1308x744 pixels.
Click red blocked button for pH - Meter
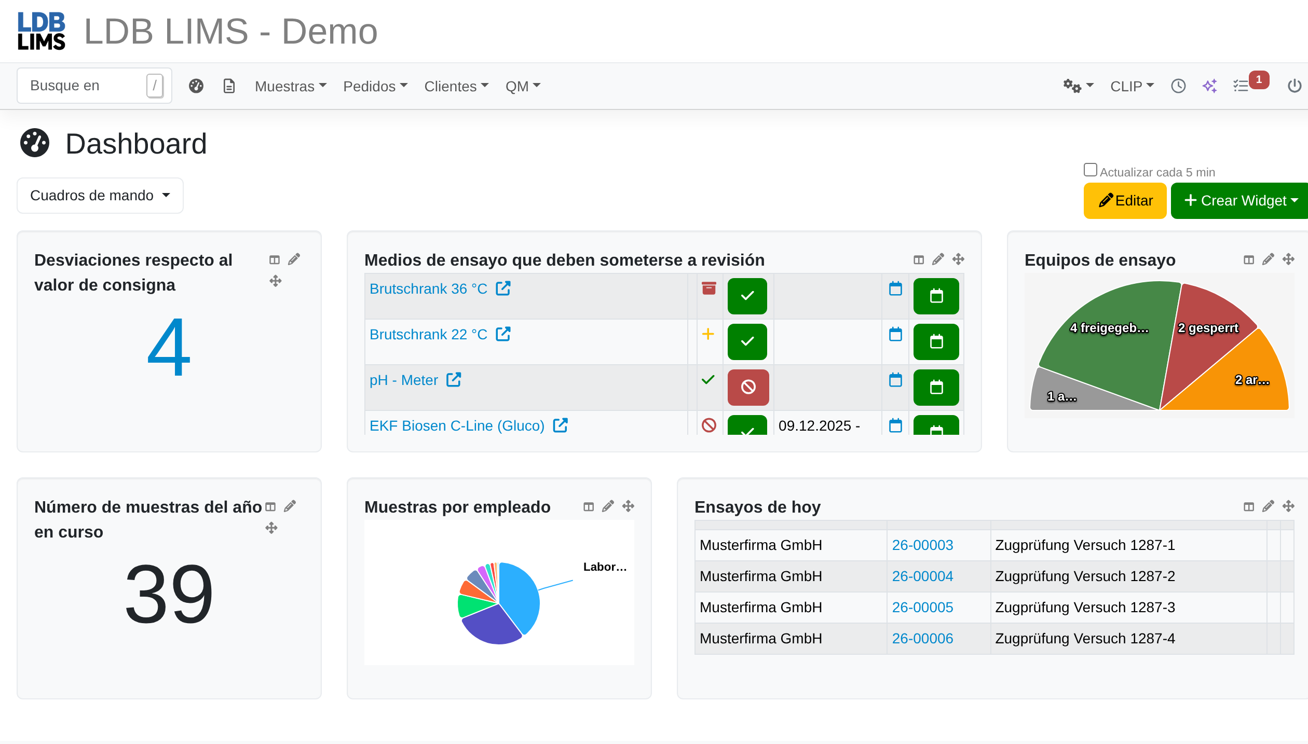pyautogui.click(x=748, y=388)
